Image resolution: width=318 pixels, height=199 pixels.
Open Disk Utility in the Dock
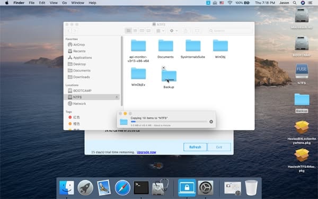160,187
